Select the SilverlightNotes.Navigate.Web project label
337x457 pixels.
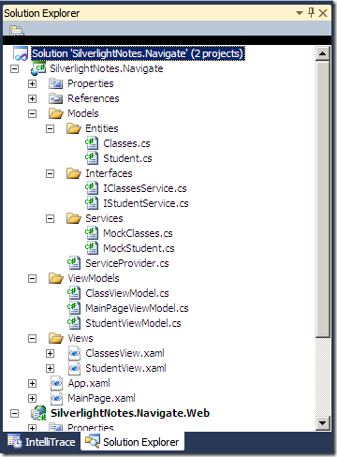coord(130,413)
